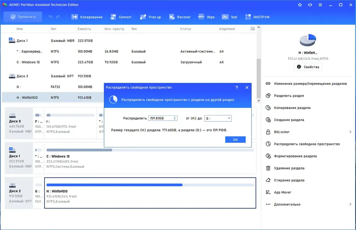
Task: Expand the BitLocker submenu arrow
Action: [x=350, y=132]
